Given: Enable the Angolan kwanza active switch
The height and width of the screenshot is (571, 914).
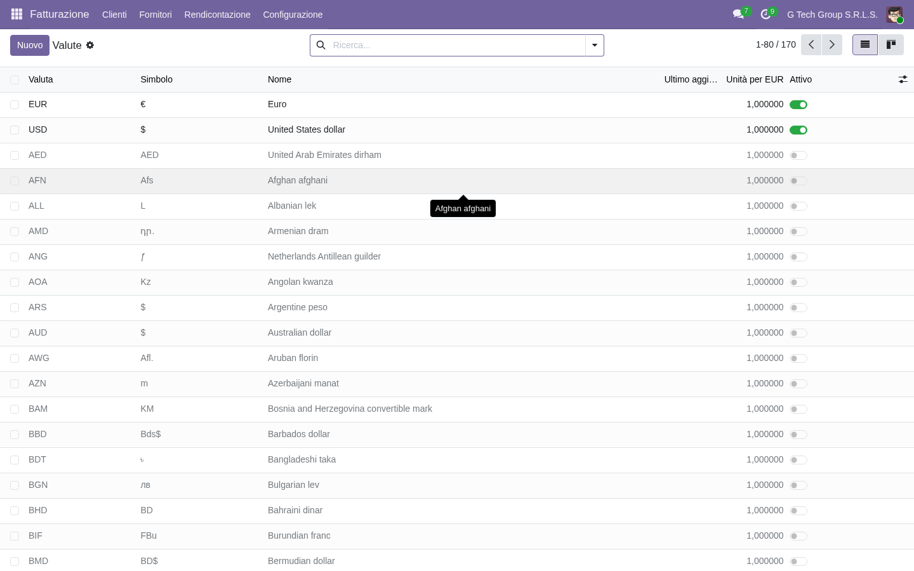Looking at the screenshot, I should (798, 282).
